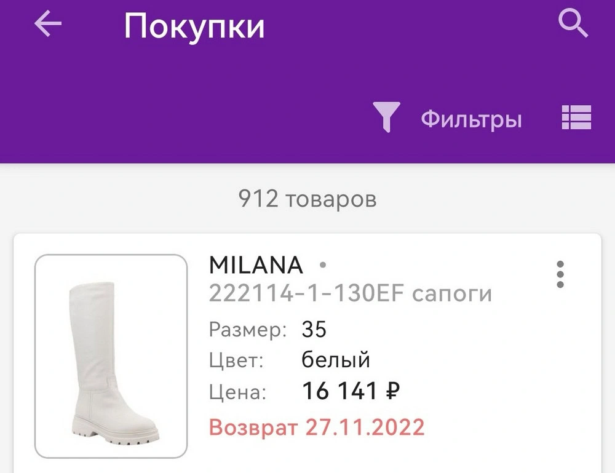
Task: Select the MILANA brand name
Action: (256, 266)
